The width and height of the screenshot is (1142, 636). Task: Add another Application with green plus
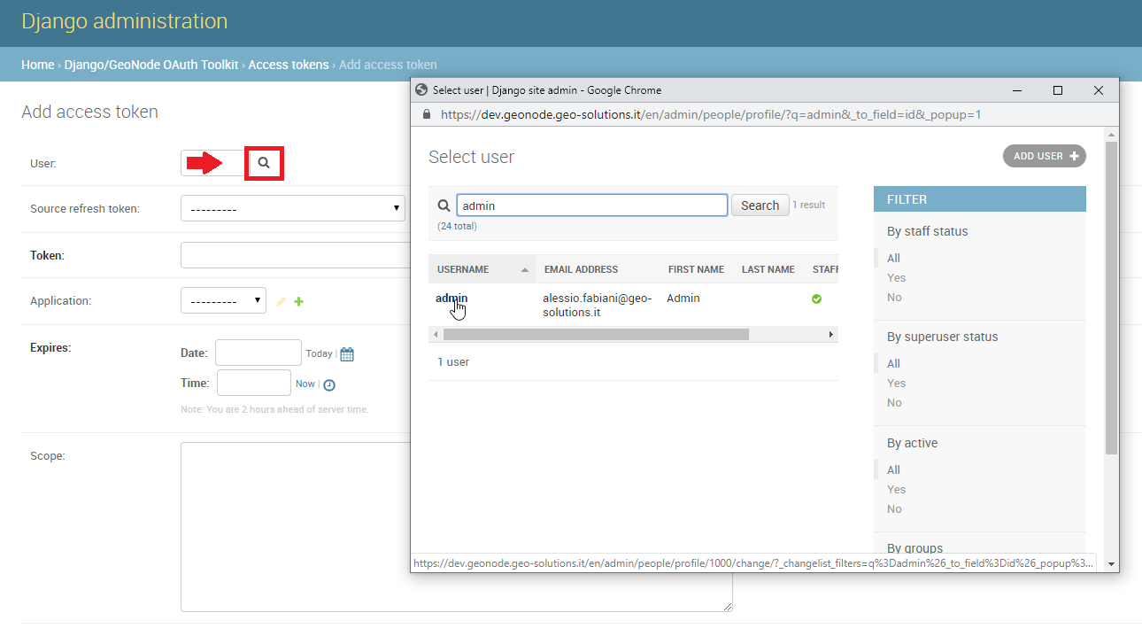(298, 302)
